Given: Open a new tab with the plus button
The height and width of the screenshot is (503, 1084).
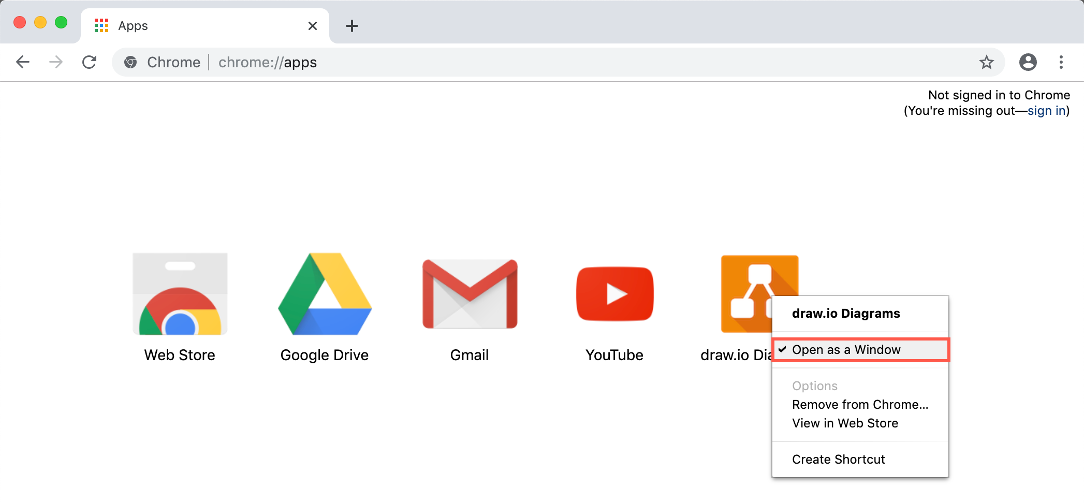Looking at the screenshot, I should pyautogui.click(x=353, y=26).
